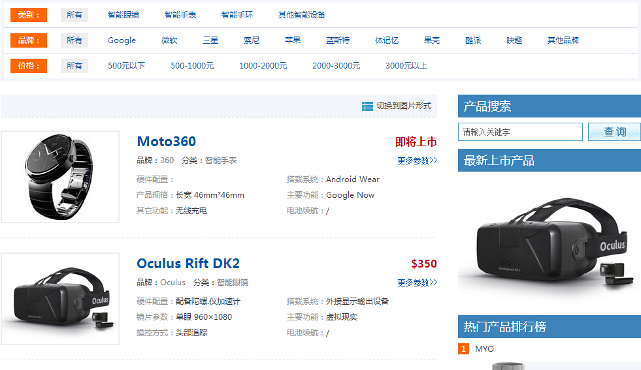This screenshot has width=641, height=370.
Task: Choose the 1000-2000元 price range
Action: (x=263, y=66)
